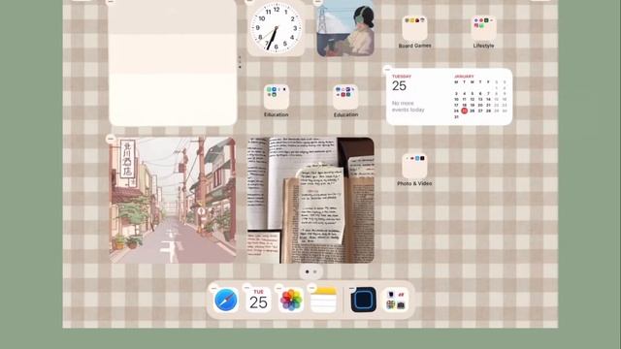This screenshot has height=349, width=621.
Task: Tap the girl with headphones photo widget
Action: (345, 28)
